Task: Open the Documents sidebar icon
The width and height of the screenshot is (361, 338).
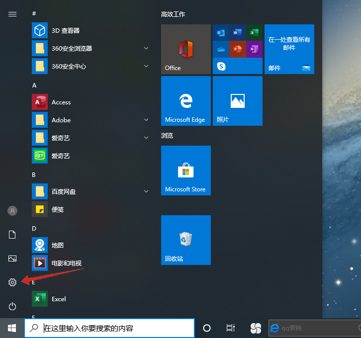Action: coord(12,235)
